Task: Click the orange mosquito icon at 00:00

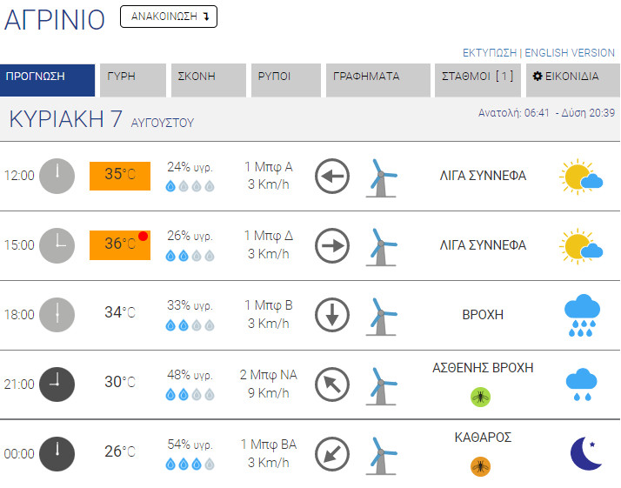Action: tap(480, 466)
